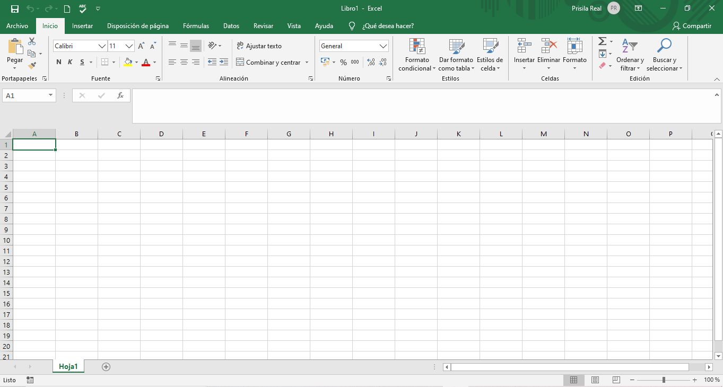Open the Archivo menu
Viewport: 723px width, 387px height.
tap(17, 25)
